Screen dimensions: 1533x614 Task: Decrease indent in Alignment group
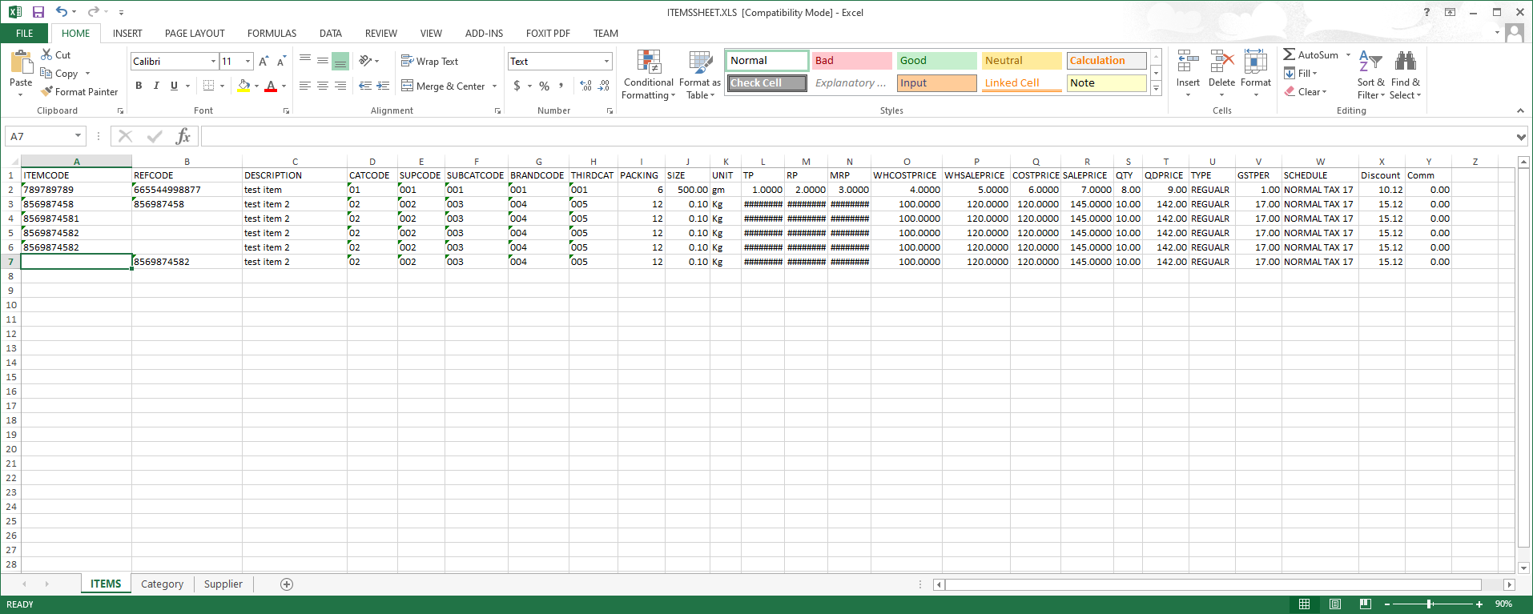click(365, 86)
